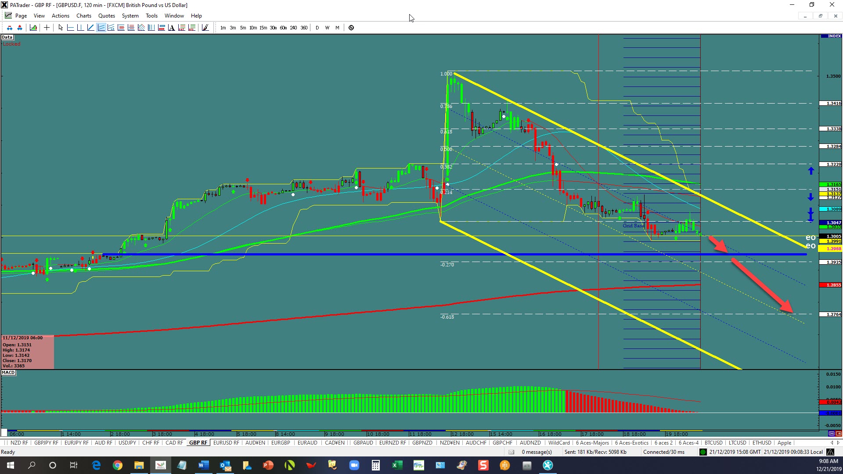Pick the horizontal line drawing tool
The height and width of the screenshot is (474, 843).
point(70,28)
